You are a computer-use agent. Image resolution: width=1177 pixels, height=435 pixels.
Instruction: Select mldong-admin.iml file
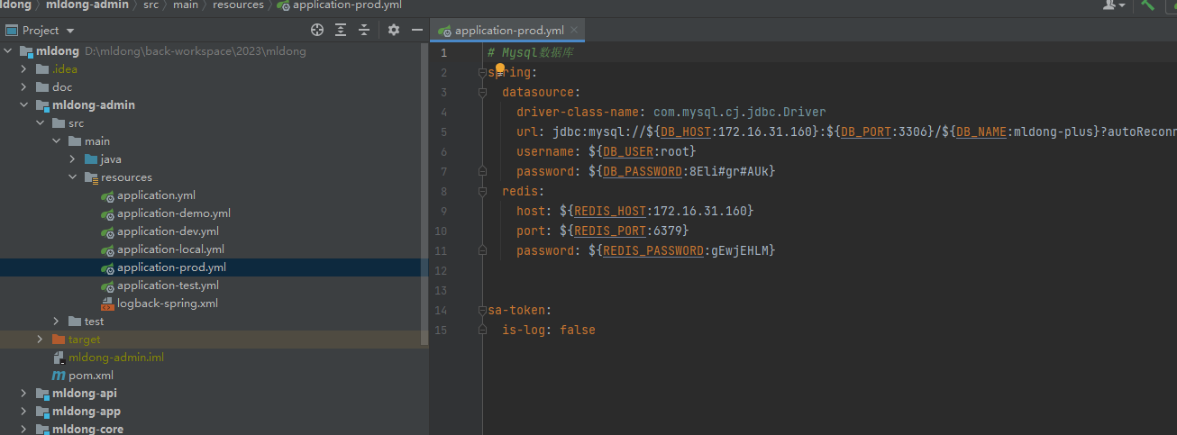116,358
